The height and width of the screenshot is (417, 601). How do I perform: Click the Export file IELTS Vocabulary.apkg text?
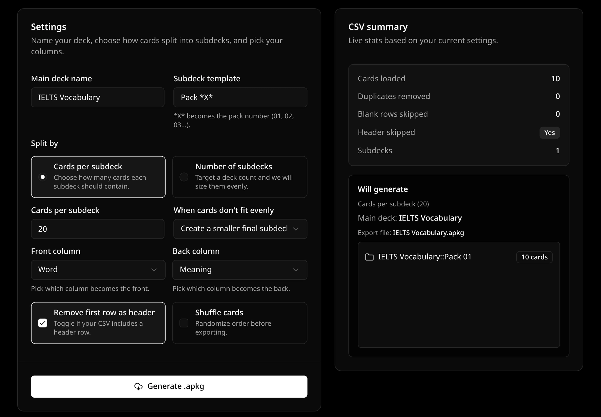pyautogui.click(x=411, y=233)
